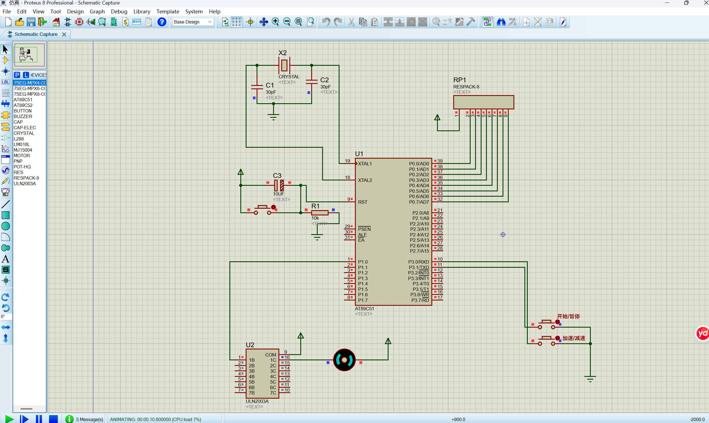Open a project using the folder icon
The image size is (709, 423).
pyautogui.click(x=19, y=22)
